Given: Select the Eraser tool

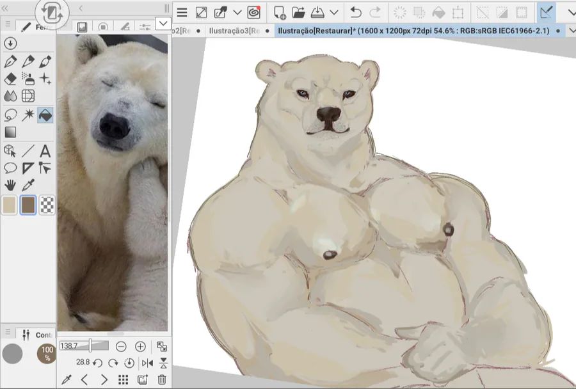Looking at the screenshot, I should click(x=10, y=79).
